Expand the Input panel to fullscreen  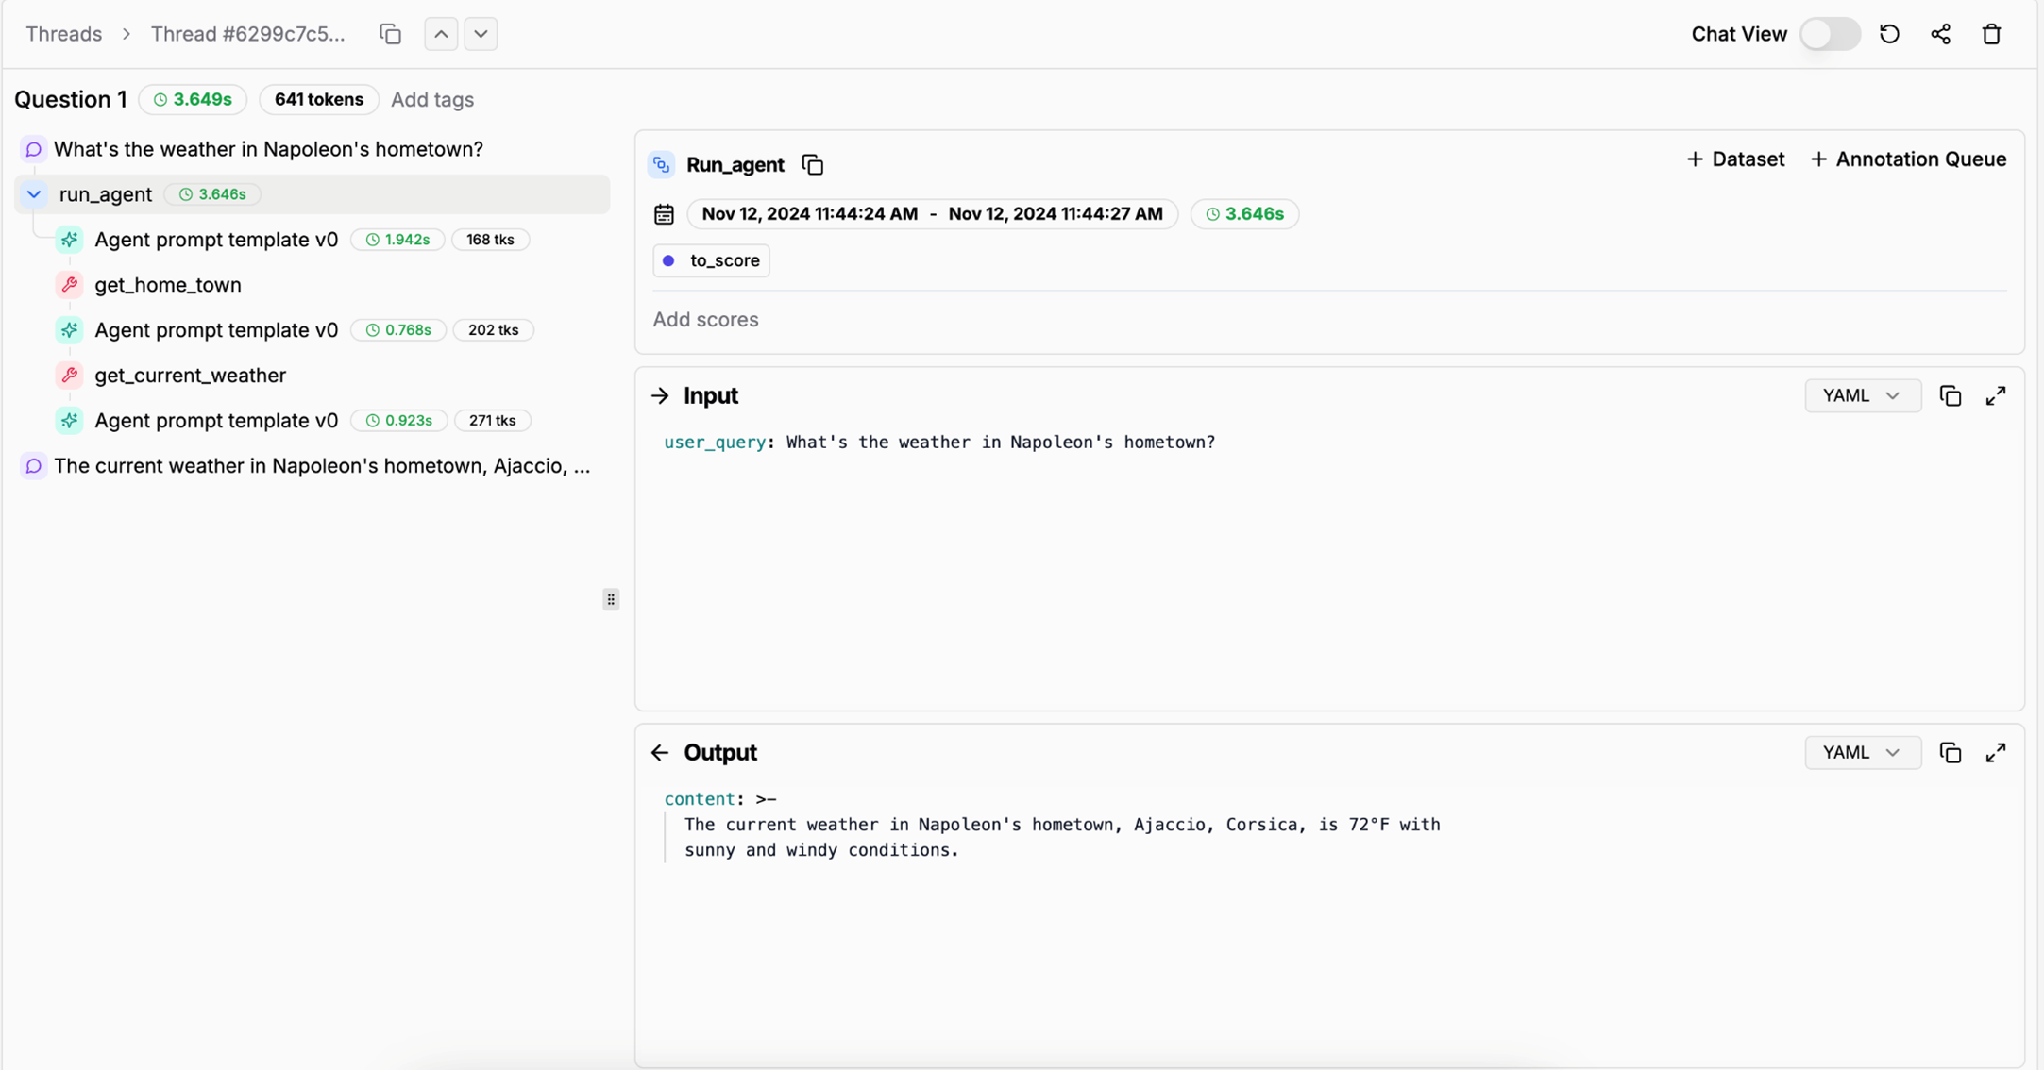tap(1995, 396)
